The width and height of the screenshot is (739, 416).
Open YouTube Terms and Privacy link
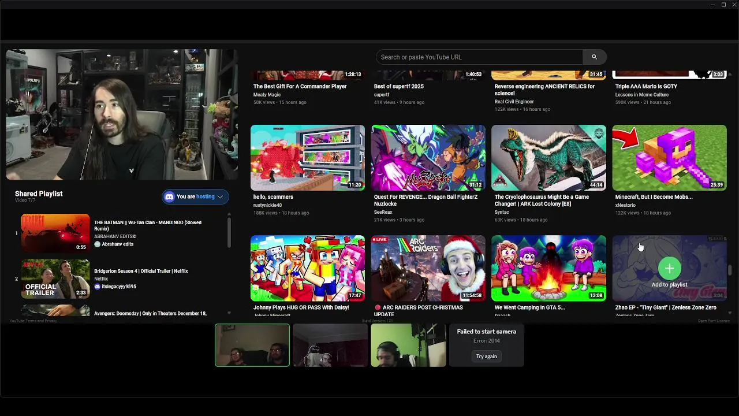tap(33, 321)
